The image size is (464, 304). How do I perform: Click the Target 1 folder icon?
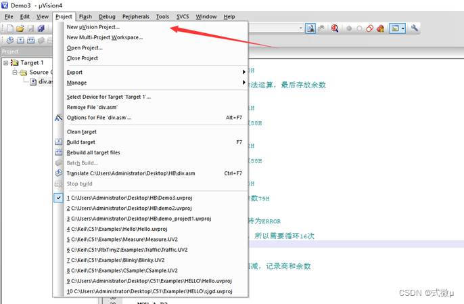[14, 62]
